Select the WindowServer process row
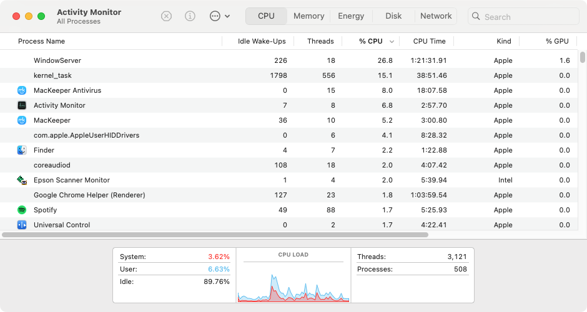The height and width of the screenshot is (312, 587). (x=289, y=60)
